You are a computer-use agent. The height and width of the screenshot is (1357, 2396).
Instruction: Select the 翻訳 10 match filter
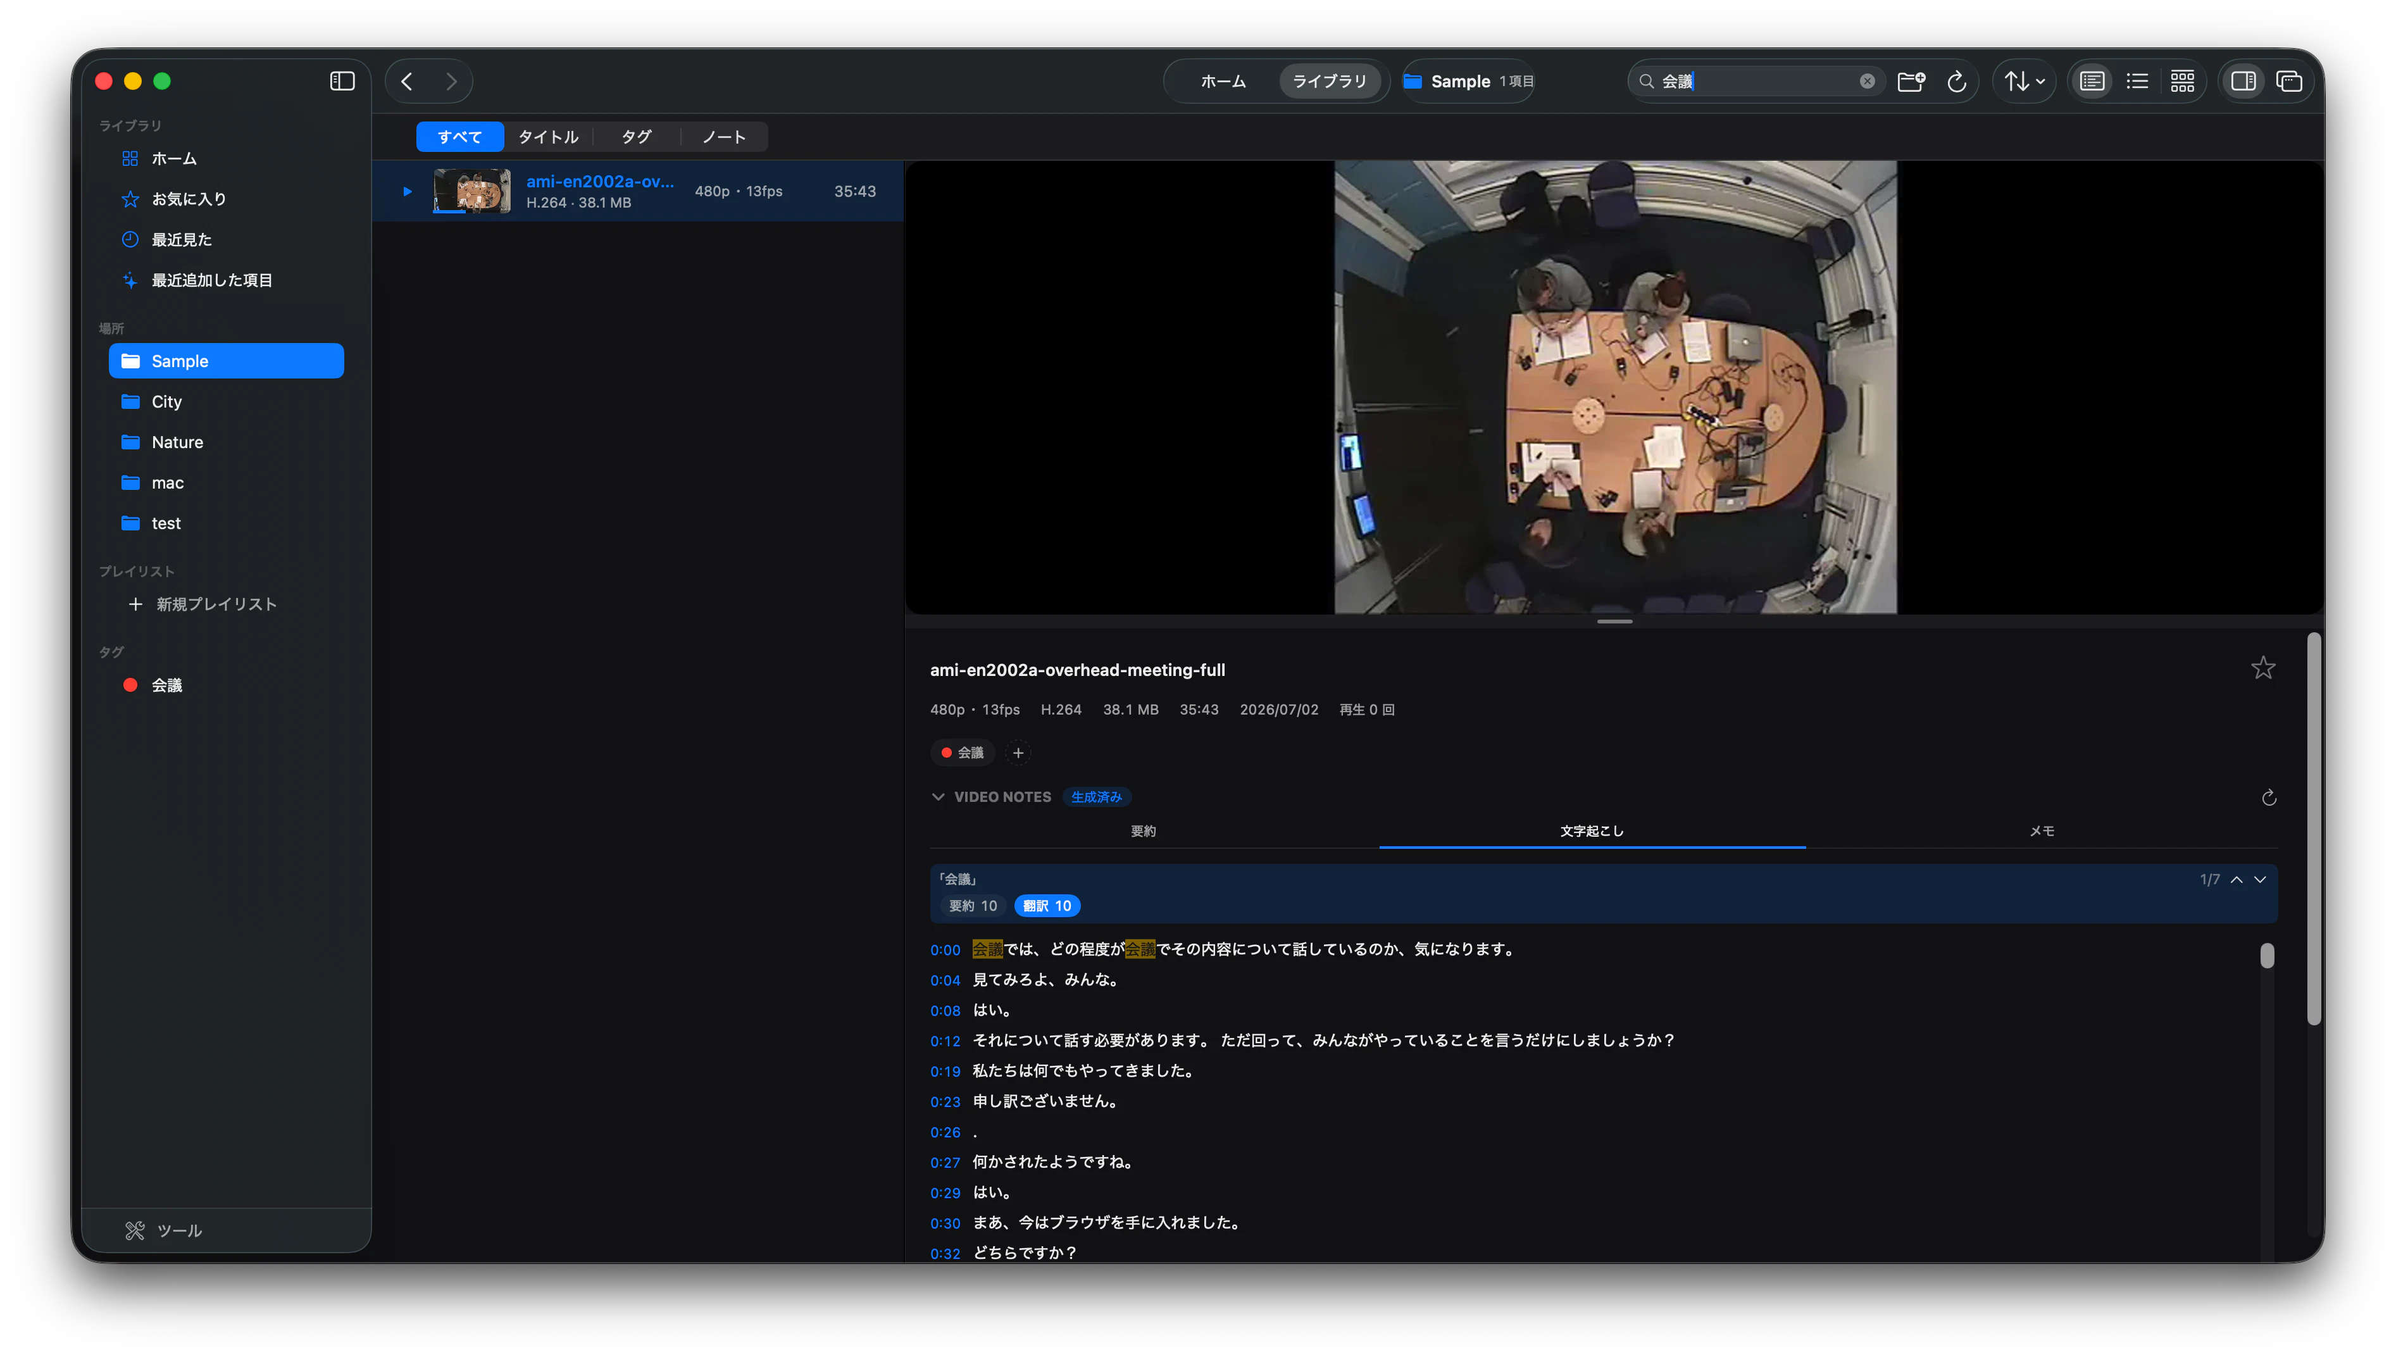[1047, 906]
